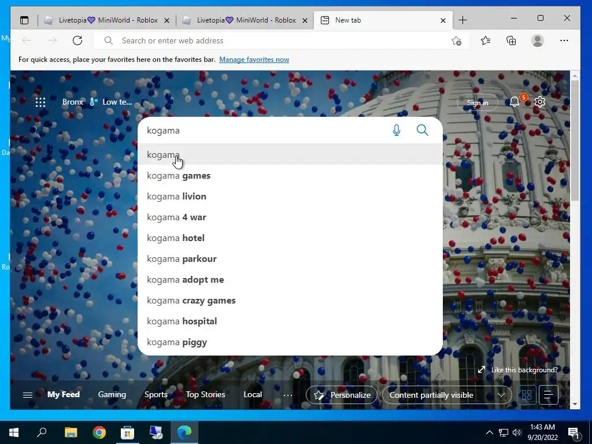
Task: Open Microsoft Store from taskbar
Action: coord(127,432)
